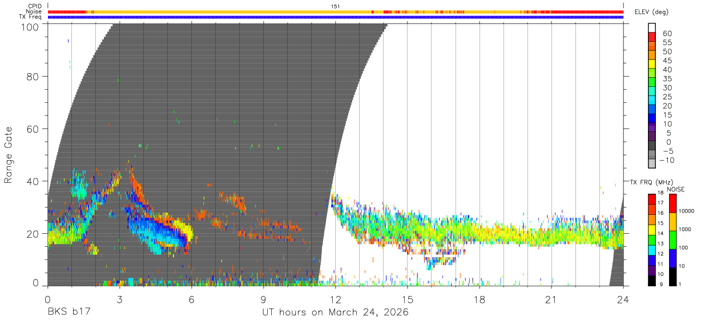
Task: Click the CPID label at top left
Action: (x=35, y=6)
